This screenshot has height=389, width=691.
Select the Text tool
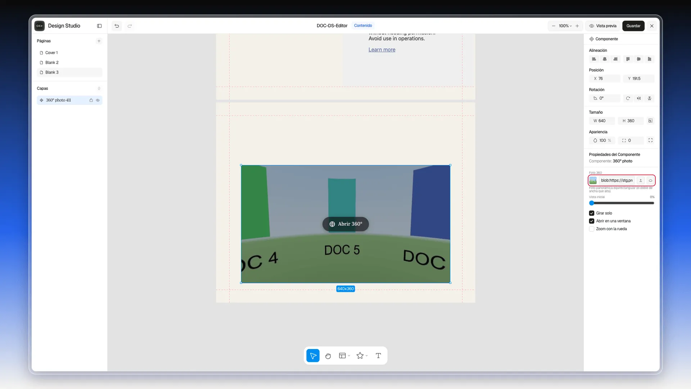[x=378, y=356]
